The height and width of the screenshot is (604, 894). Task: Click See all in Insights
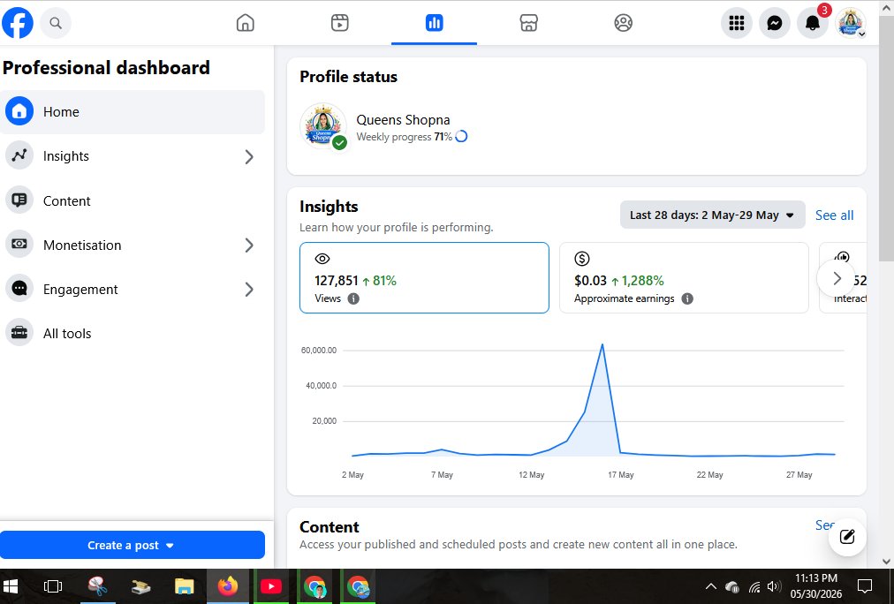[x=834, y=215]
